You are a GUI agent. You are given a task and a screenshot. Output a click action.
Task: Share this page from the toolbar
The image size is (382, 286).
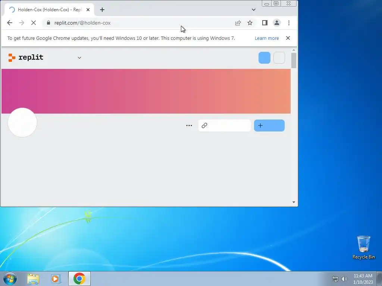tap(238, 23)
